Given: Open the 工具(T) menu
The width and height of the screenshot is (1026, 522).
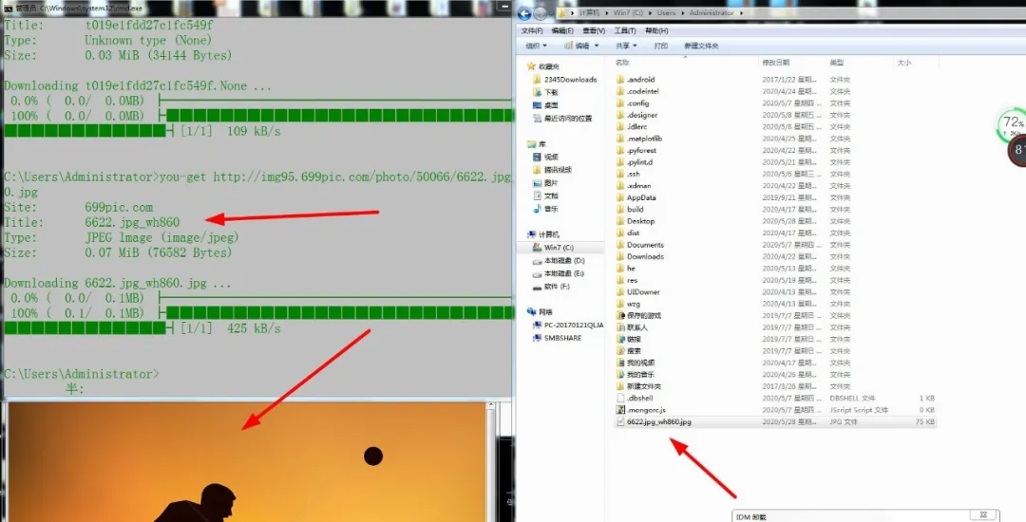Looking at the screenshot, I should click(x=625, y=30).
